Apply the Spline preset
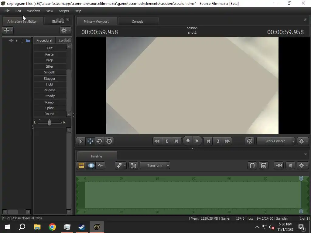This screenshot has height=233, width=311. [50, 108]
